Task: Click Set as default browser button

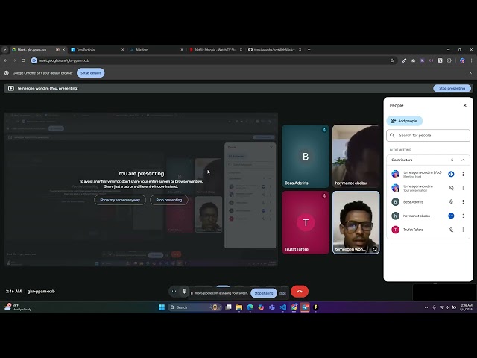Action: click(x=91, y=73)
